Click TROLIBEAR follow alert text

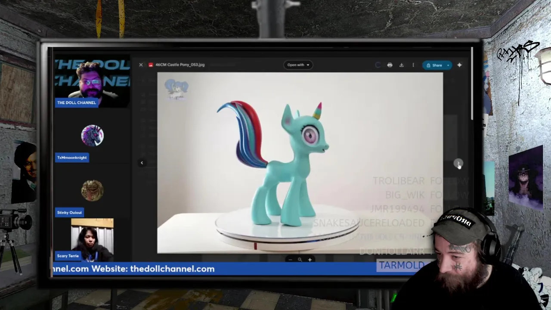[420, 181]
